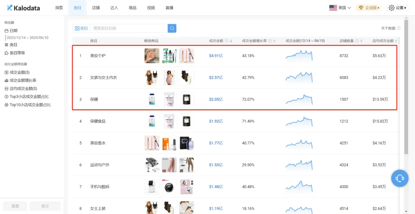Switch to the 店铺 tab

click(96, 8)
